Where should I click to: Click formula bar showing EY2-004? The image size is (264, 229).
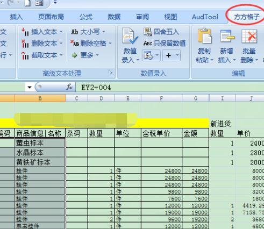169,88
